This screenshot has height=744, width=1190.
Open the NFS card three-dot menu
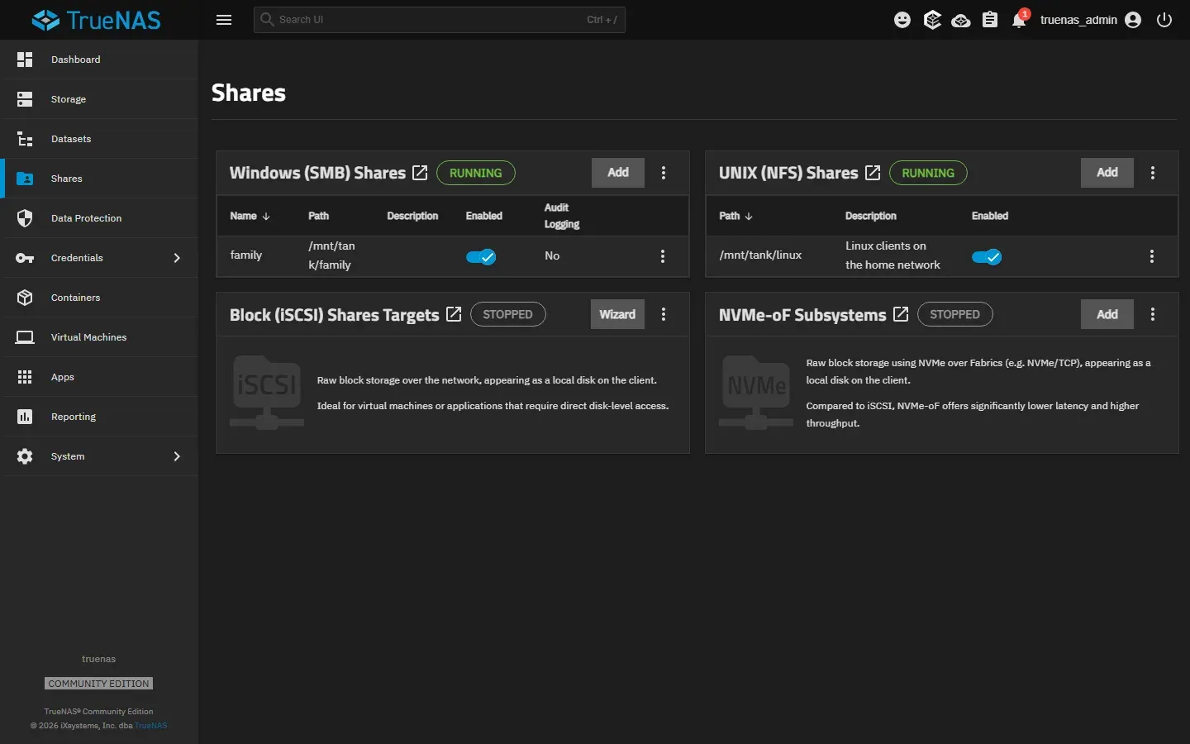pos(1153,173)
